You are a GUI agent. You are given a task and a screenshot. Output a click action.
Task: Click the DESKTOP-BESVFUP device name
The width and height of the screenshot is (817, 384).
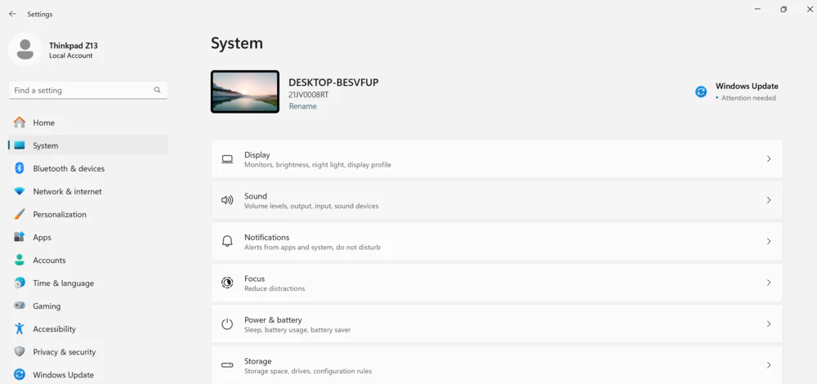(x=333, y=83)
